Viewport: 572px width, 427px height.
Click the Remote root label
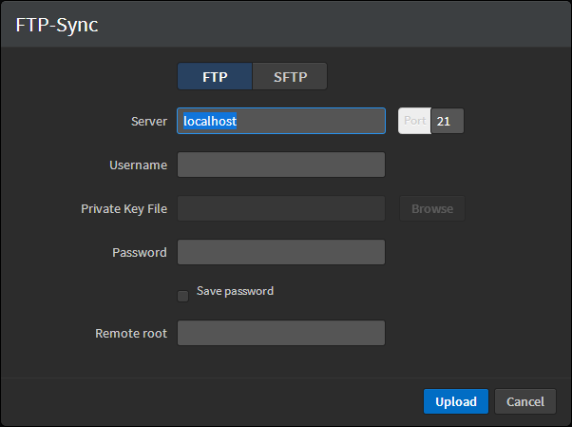coord(131,334)
